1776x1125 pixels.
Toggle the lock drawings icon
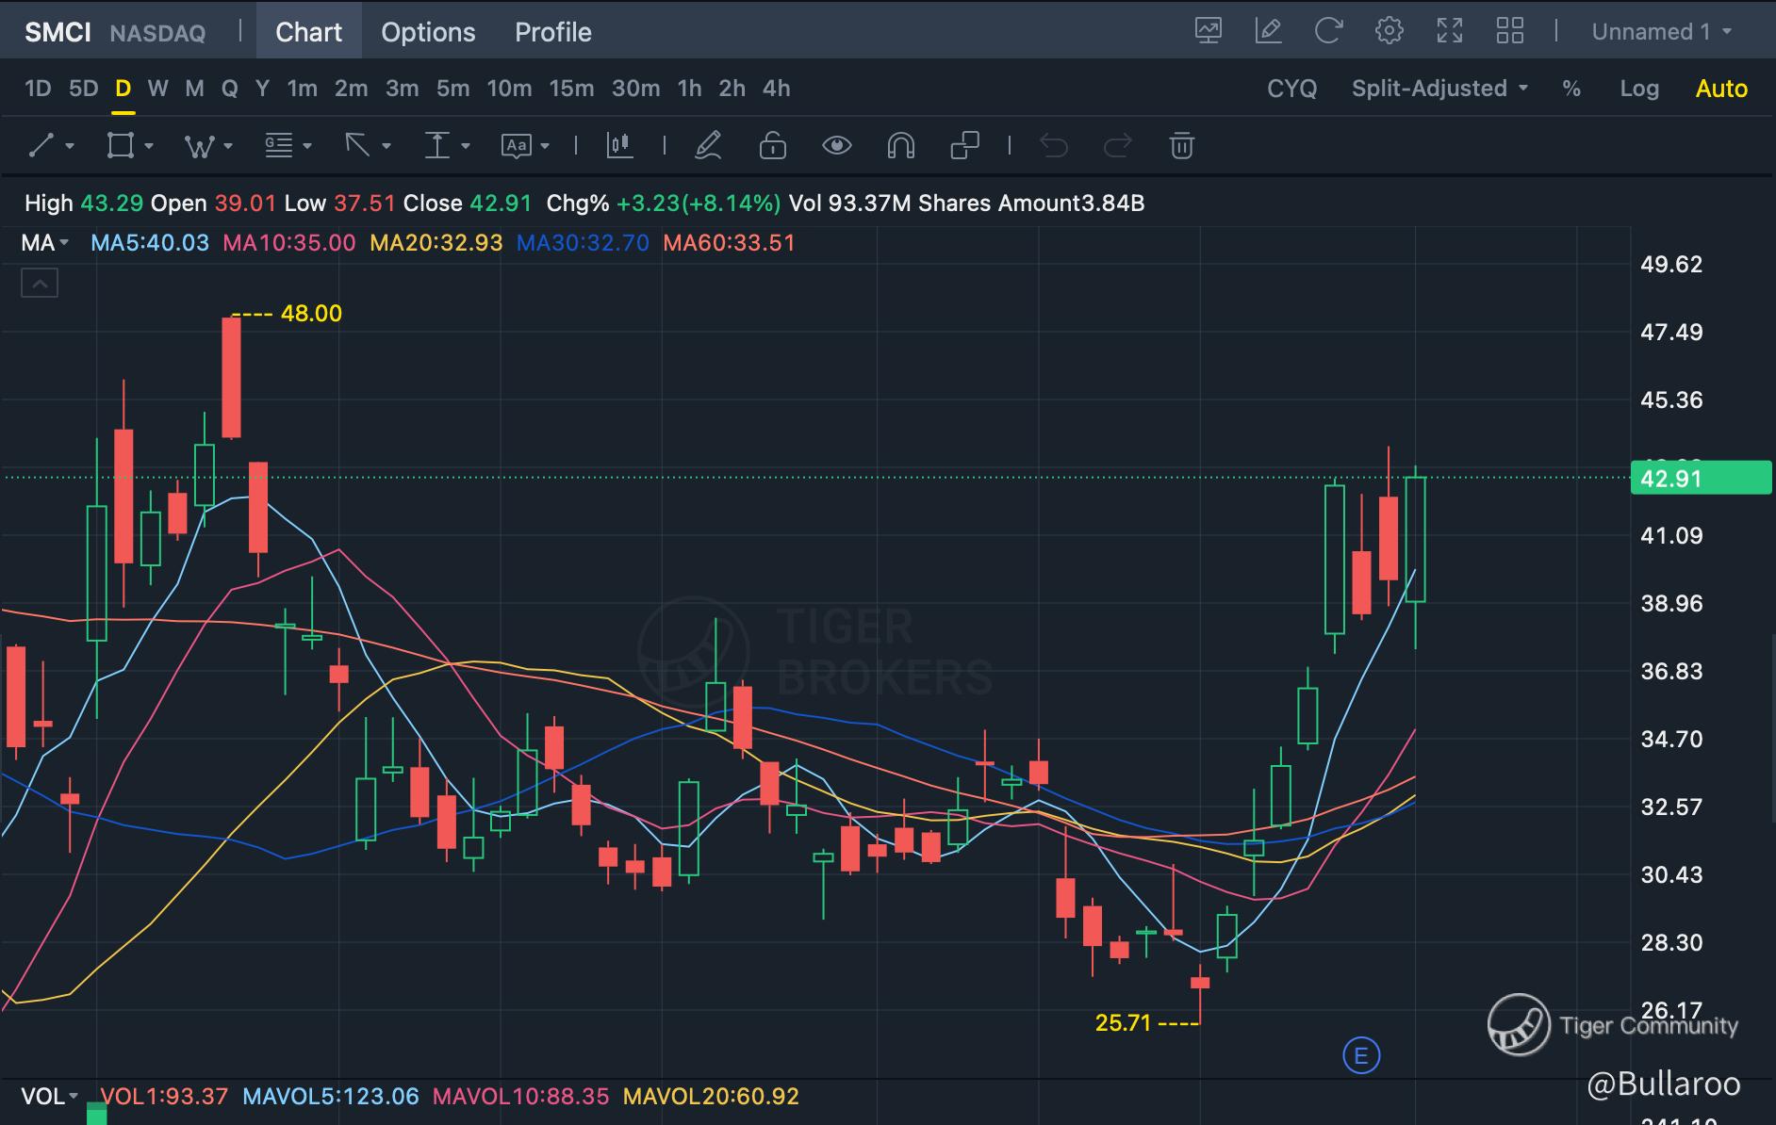(x=772, y=146)
